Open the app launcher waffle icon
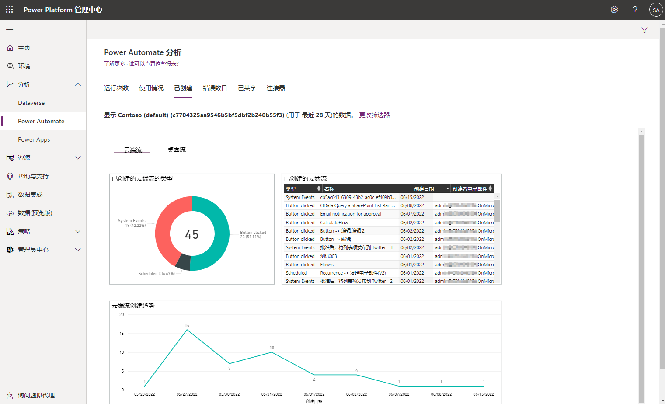This screenshot has height=404, width=665. [x=10, y=10]
